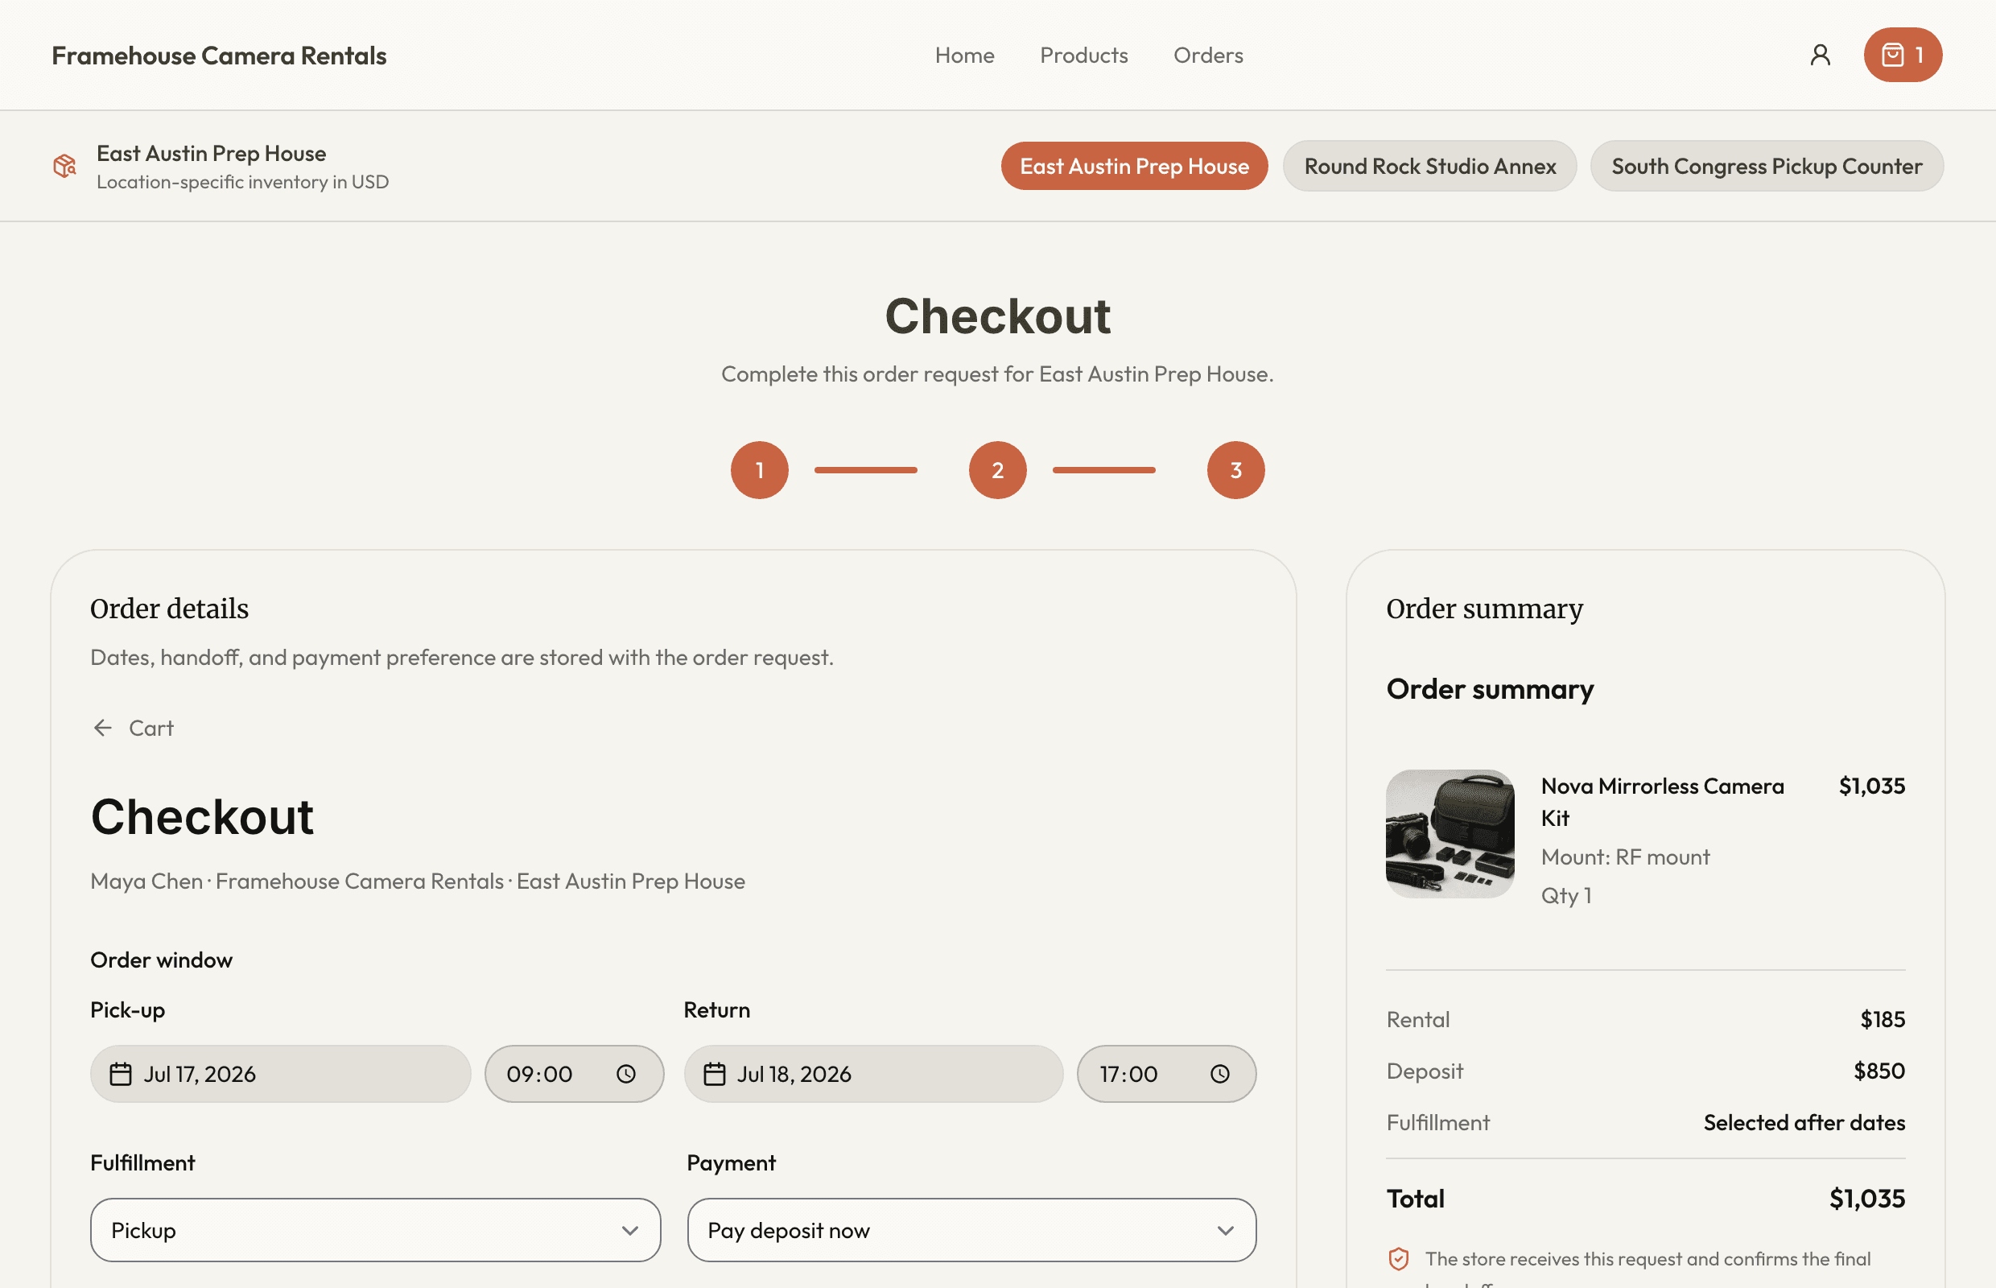Open the Payment dropdown Pay deposit now
This screenshot has height=1288, width=1996.
pos(971,1230)
